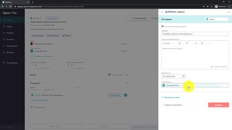Click Смотреть дерево задач link
Viewport: 232px width, 130px height.
point(40,100)
